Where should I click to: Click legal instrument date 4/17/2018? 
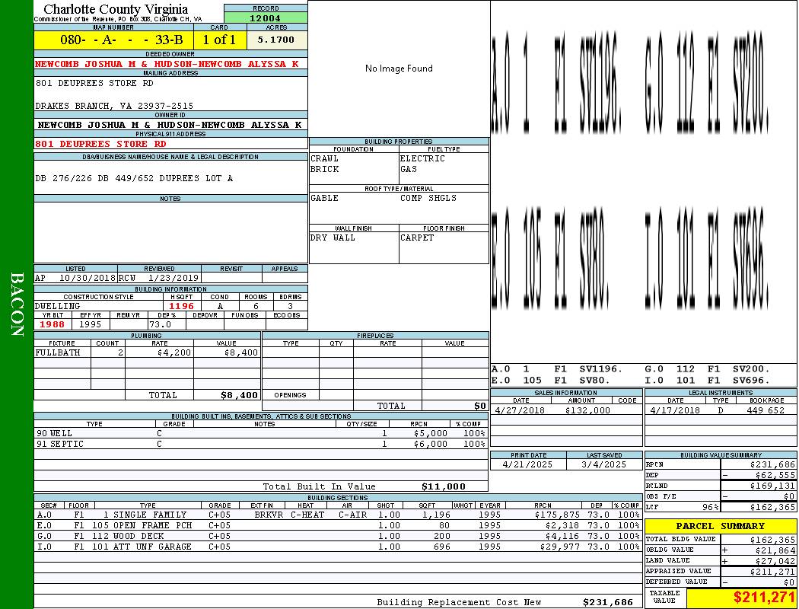pyautogui.click(x=675, y=410)
